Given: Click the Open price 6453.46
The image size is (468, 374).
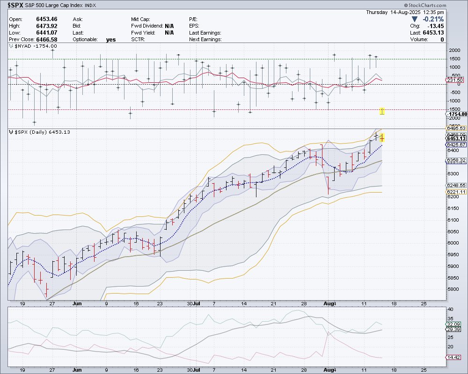Looking at the screenshot, I should [46, 19].
